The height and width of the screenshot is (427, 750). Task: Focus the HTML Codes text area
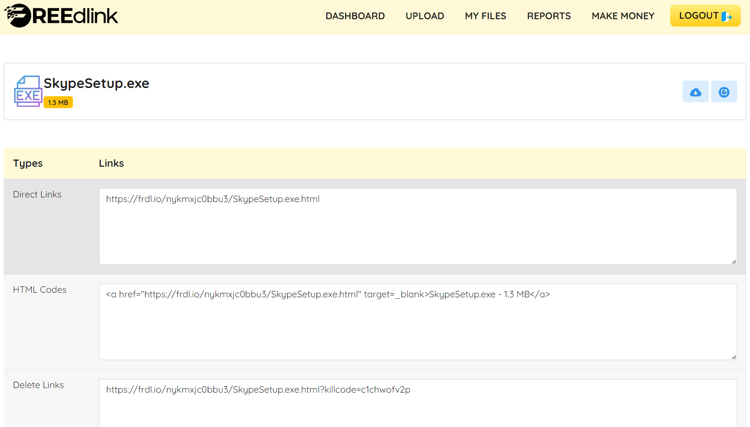click(418, 322)
